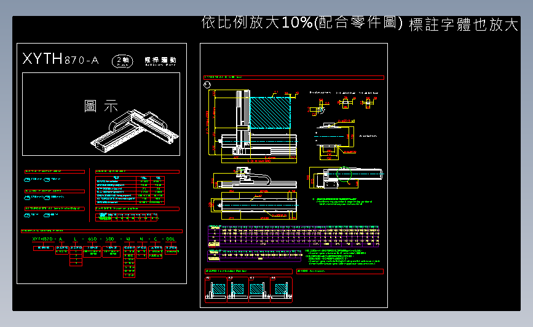Click the 圖示 heading text
The image size is (533, 327).
[101, 106]
